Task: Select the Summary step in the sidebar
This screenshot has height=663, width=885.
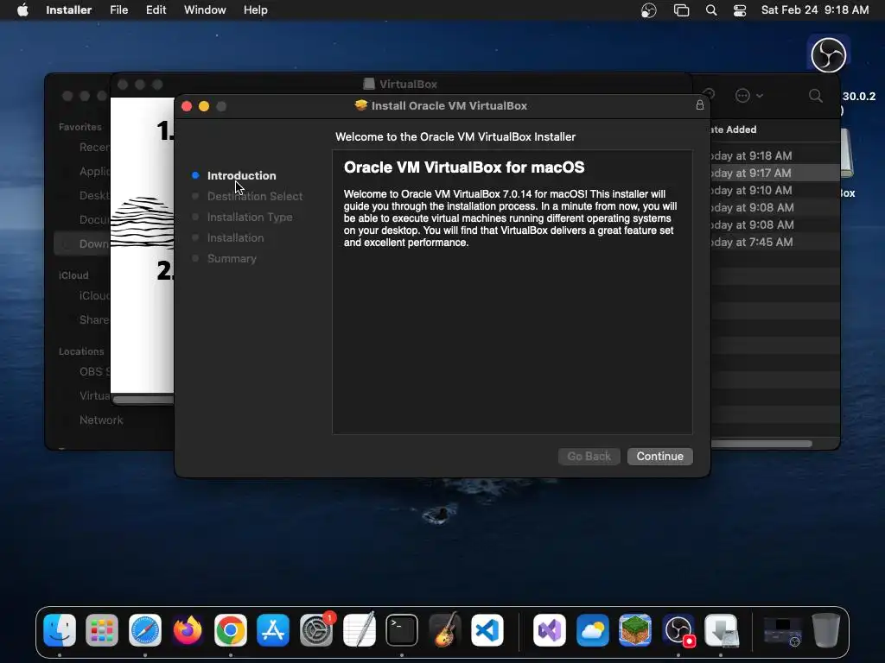Action: click(x=232, y=259)
